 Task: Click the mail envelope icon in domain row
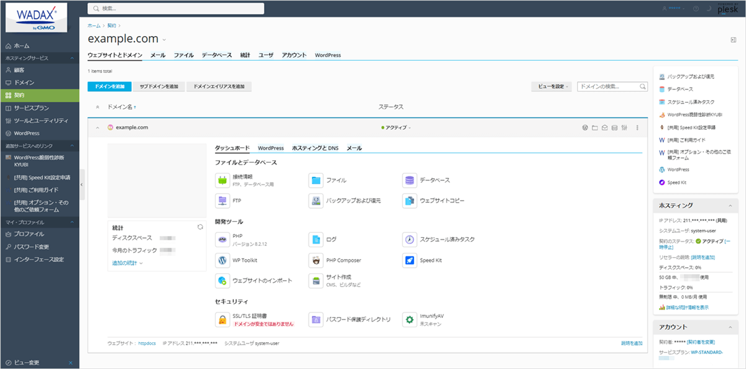(x=604, y=128)
